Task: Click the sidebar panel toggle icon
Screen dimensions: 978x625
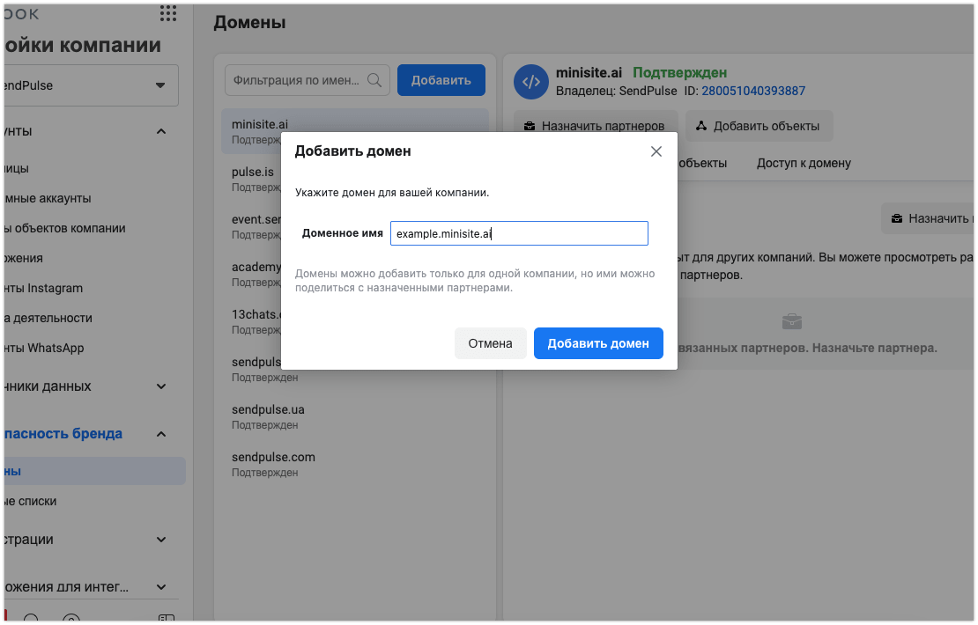Action: 167,619
